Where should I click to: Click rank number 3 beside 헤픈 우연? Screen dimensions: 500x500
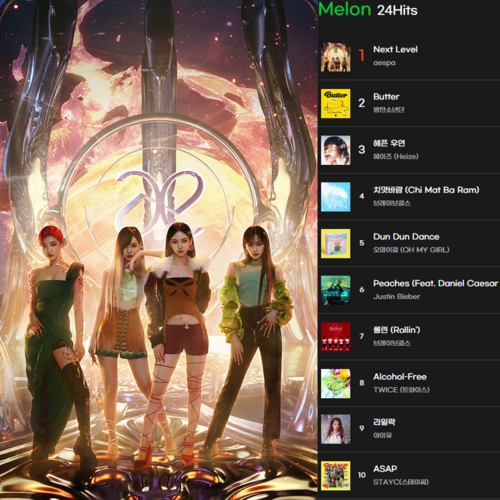pyautogui.click(x=362, y=150)
